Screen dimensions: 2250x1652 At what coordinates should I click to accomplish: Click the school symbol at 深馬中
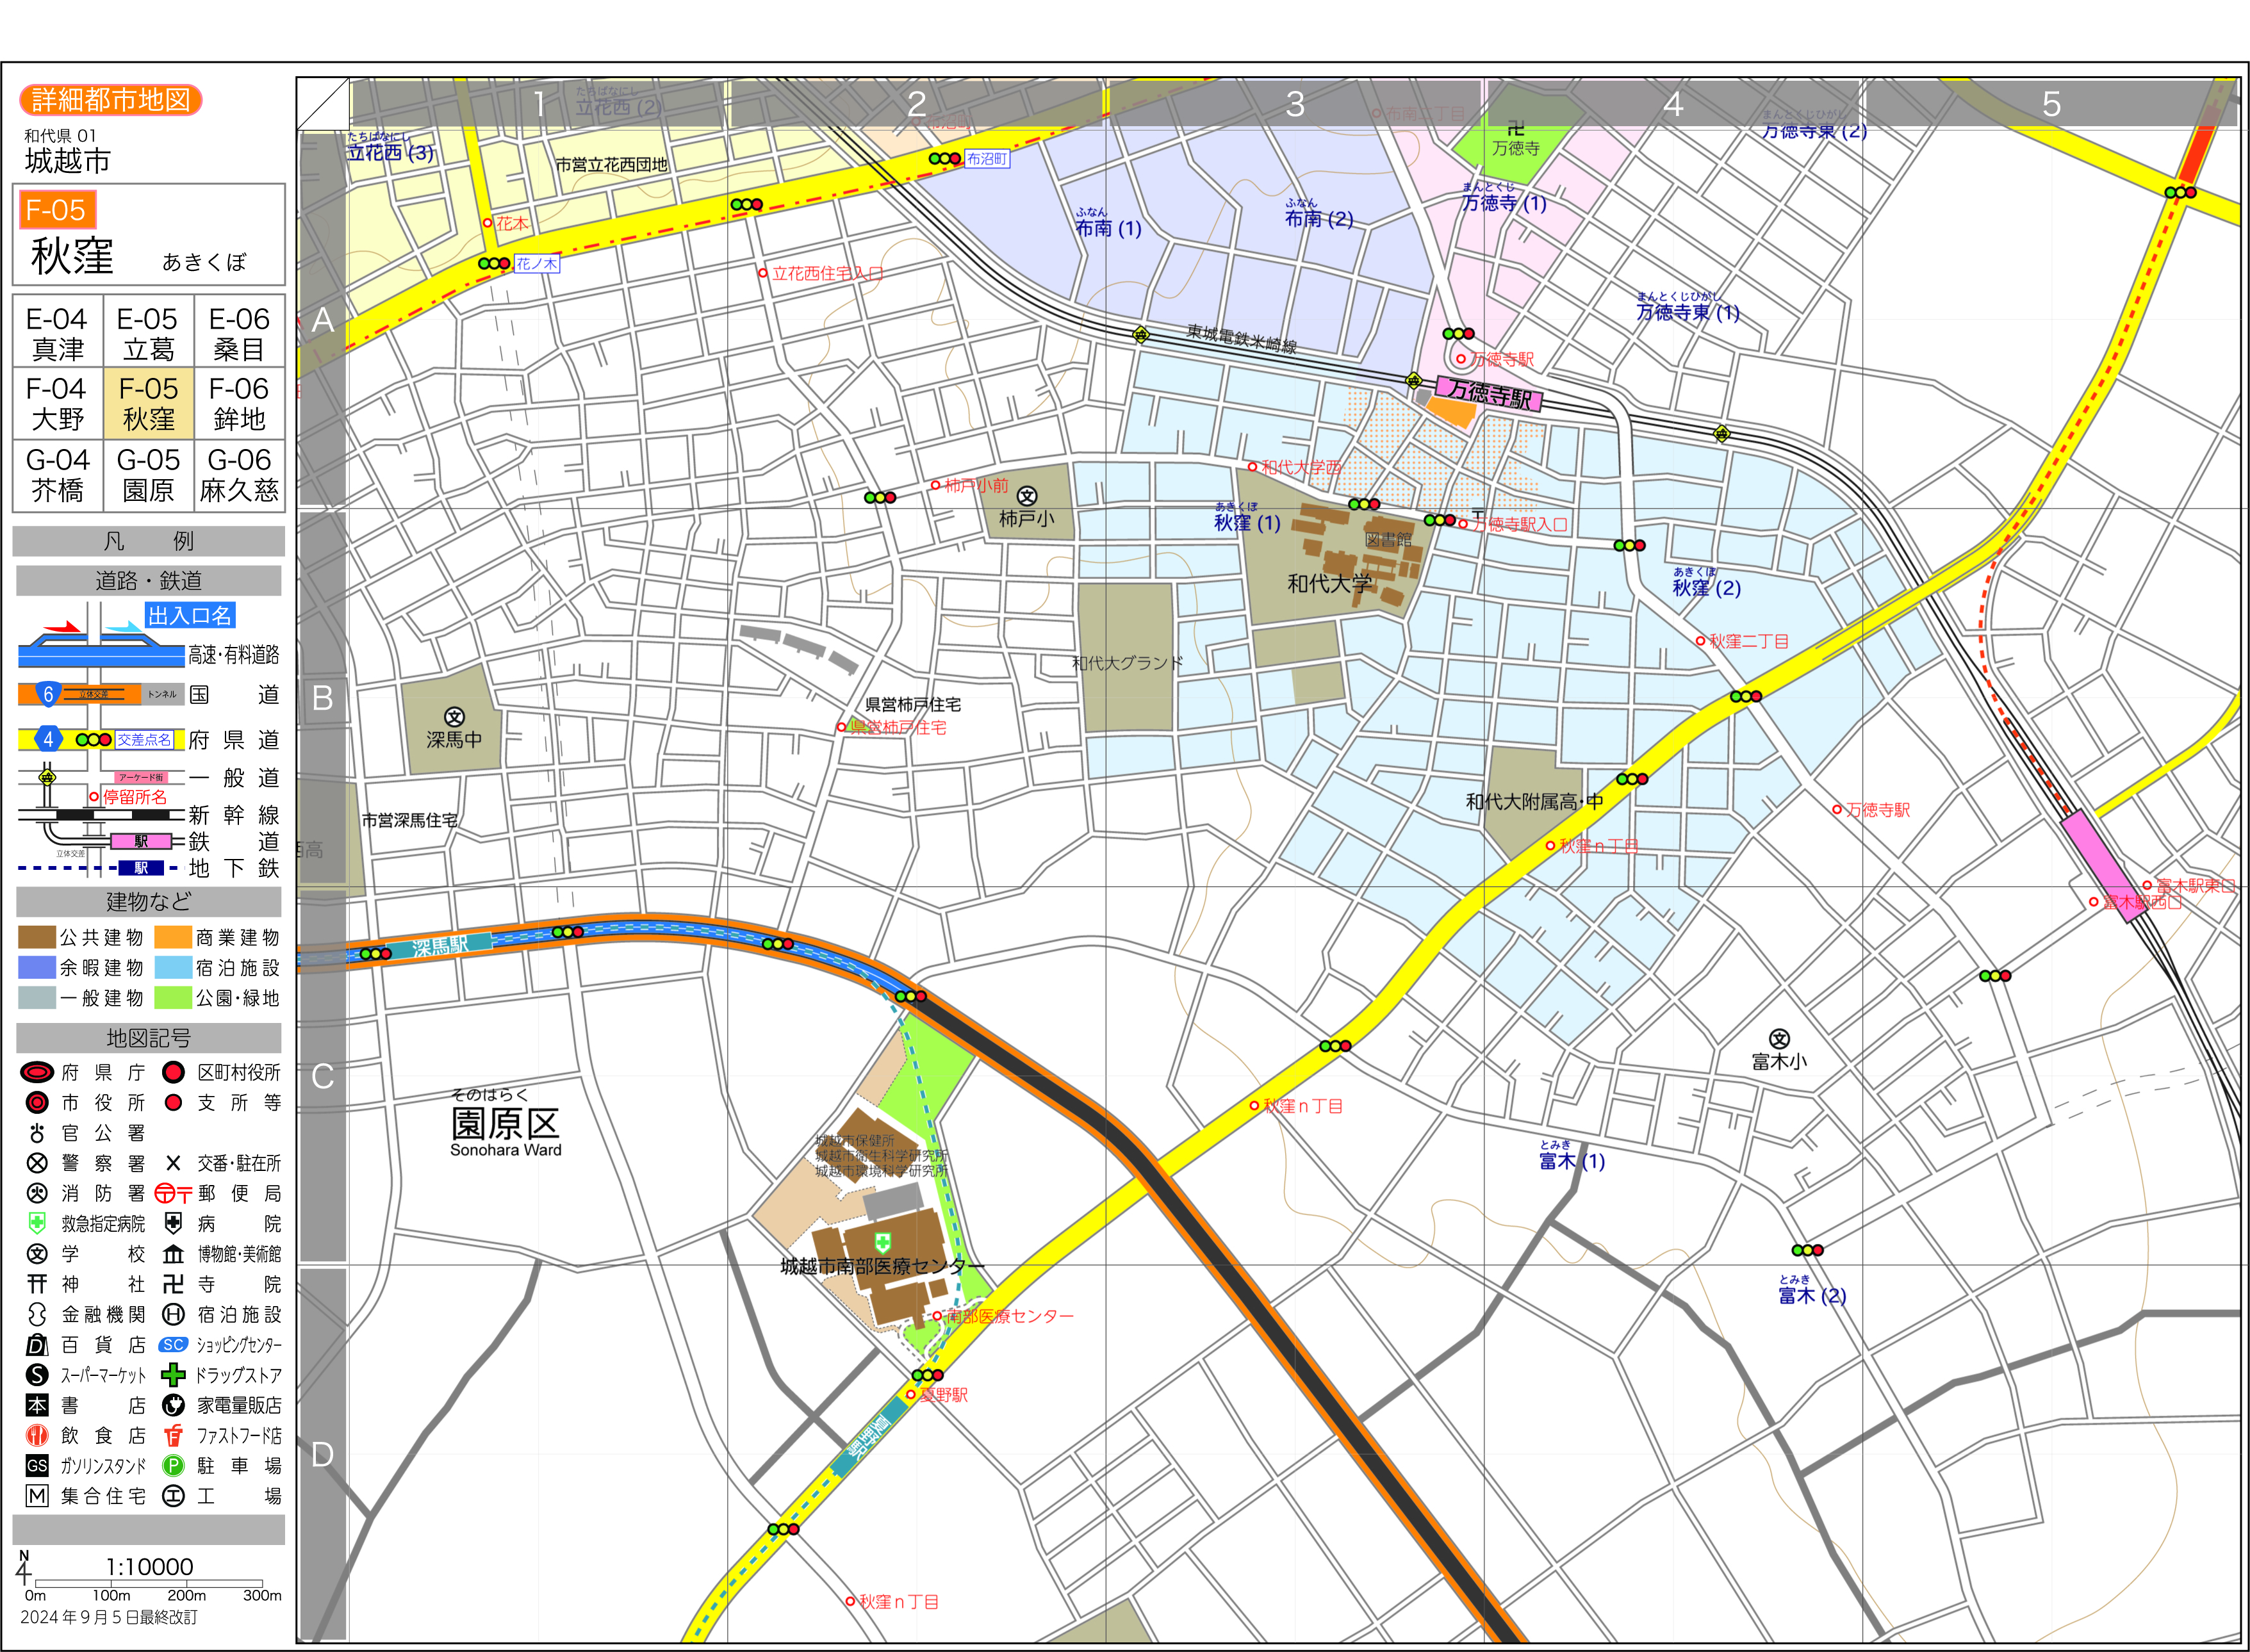coord(454,717)
